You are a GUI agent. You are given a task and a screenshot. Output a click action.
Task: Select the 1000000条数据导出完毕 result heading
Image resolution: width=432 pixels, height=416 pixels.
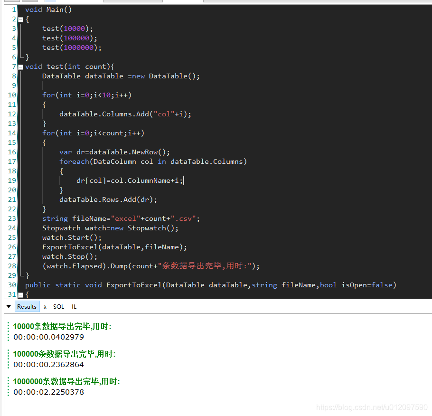(66, 381)
